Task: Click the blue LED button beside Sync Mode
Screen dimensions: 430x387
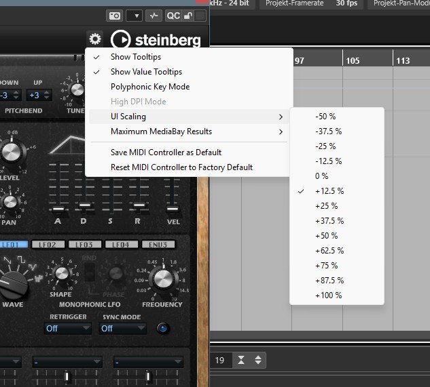Action: tap(163, 328)
